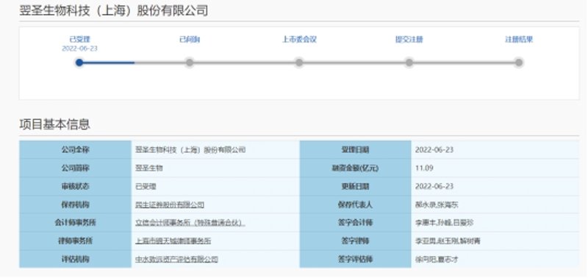Click the 翌圣生物 short name value
This screenshot has height=278, width=588.
(149, 168)
